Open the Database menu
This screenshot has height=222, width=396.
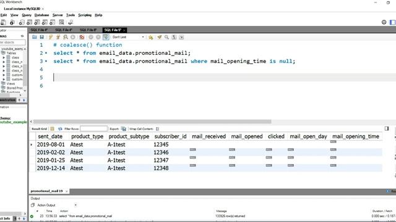pos(41,15)
